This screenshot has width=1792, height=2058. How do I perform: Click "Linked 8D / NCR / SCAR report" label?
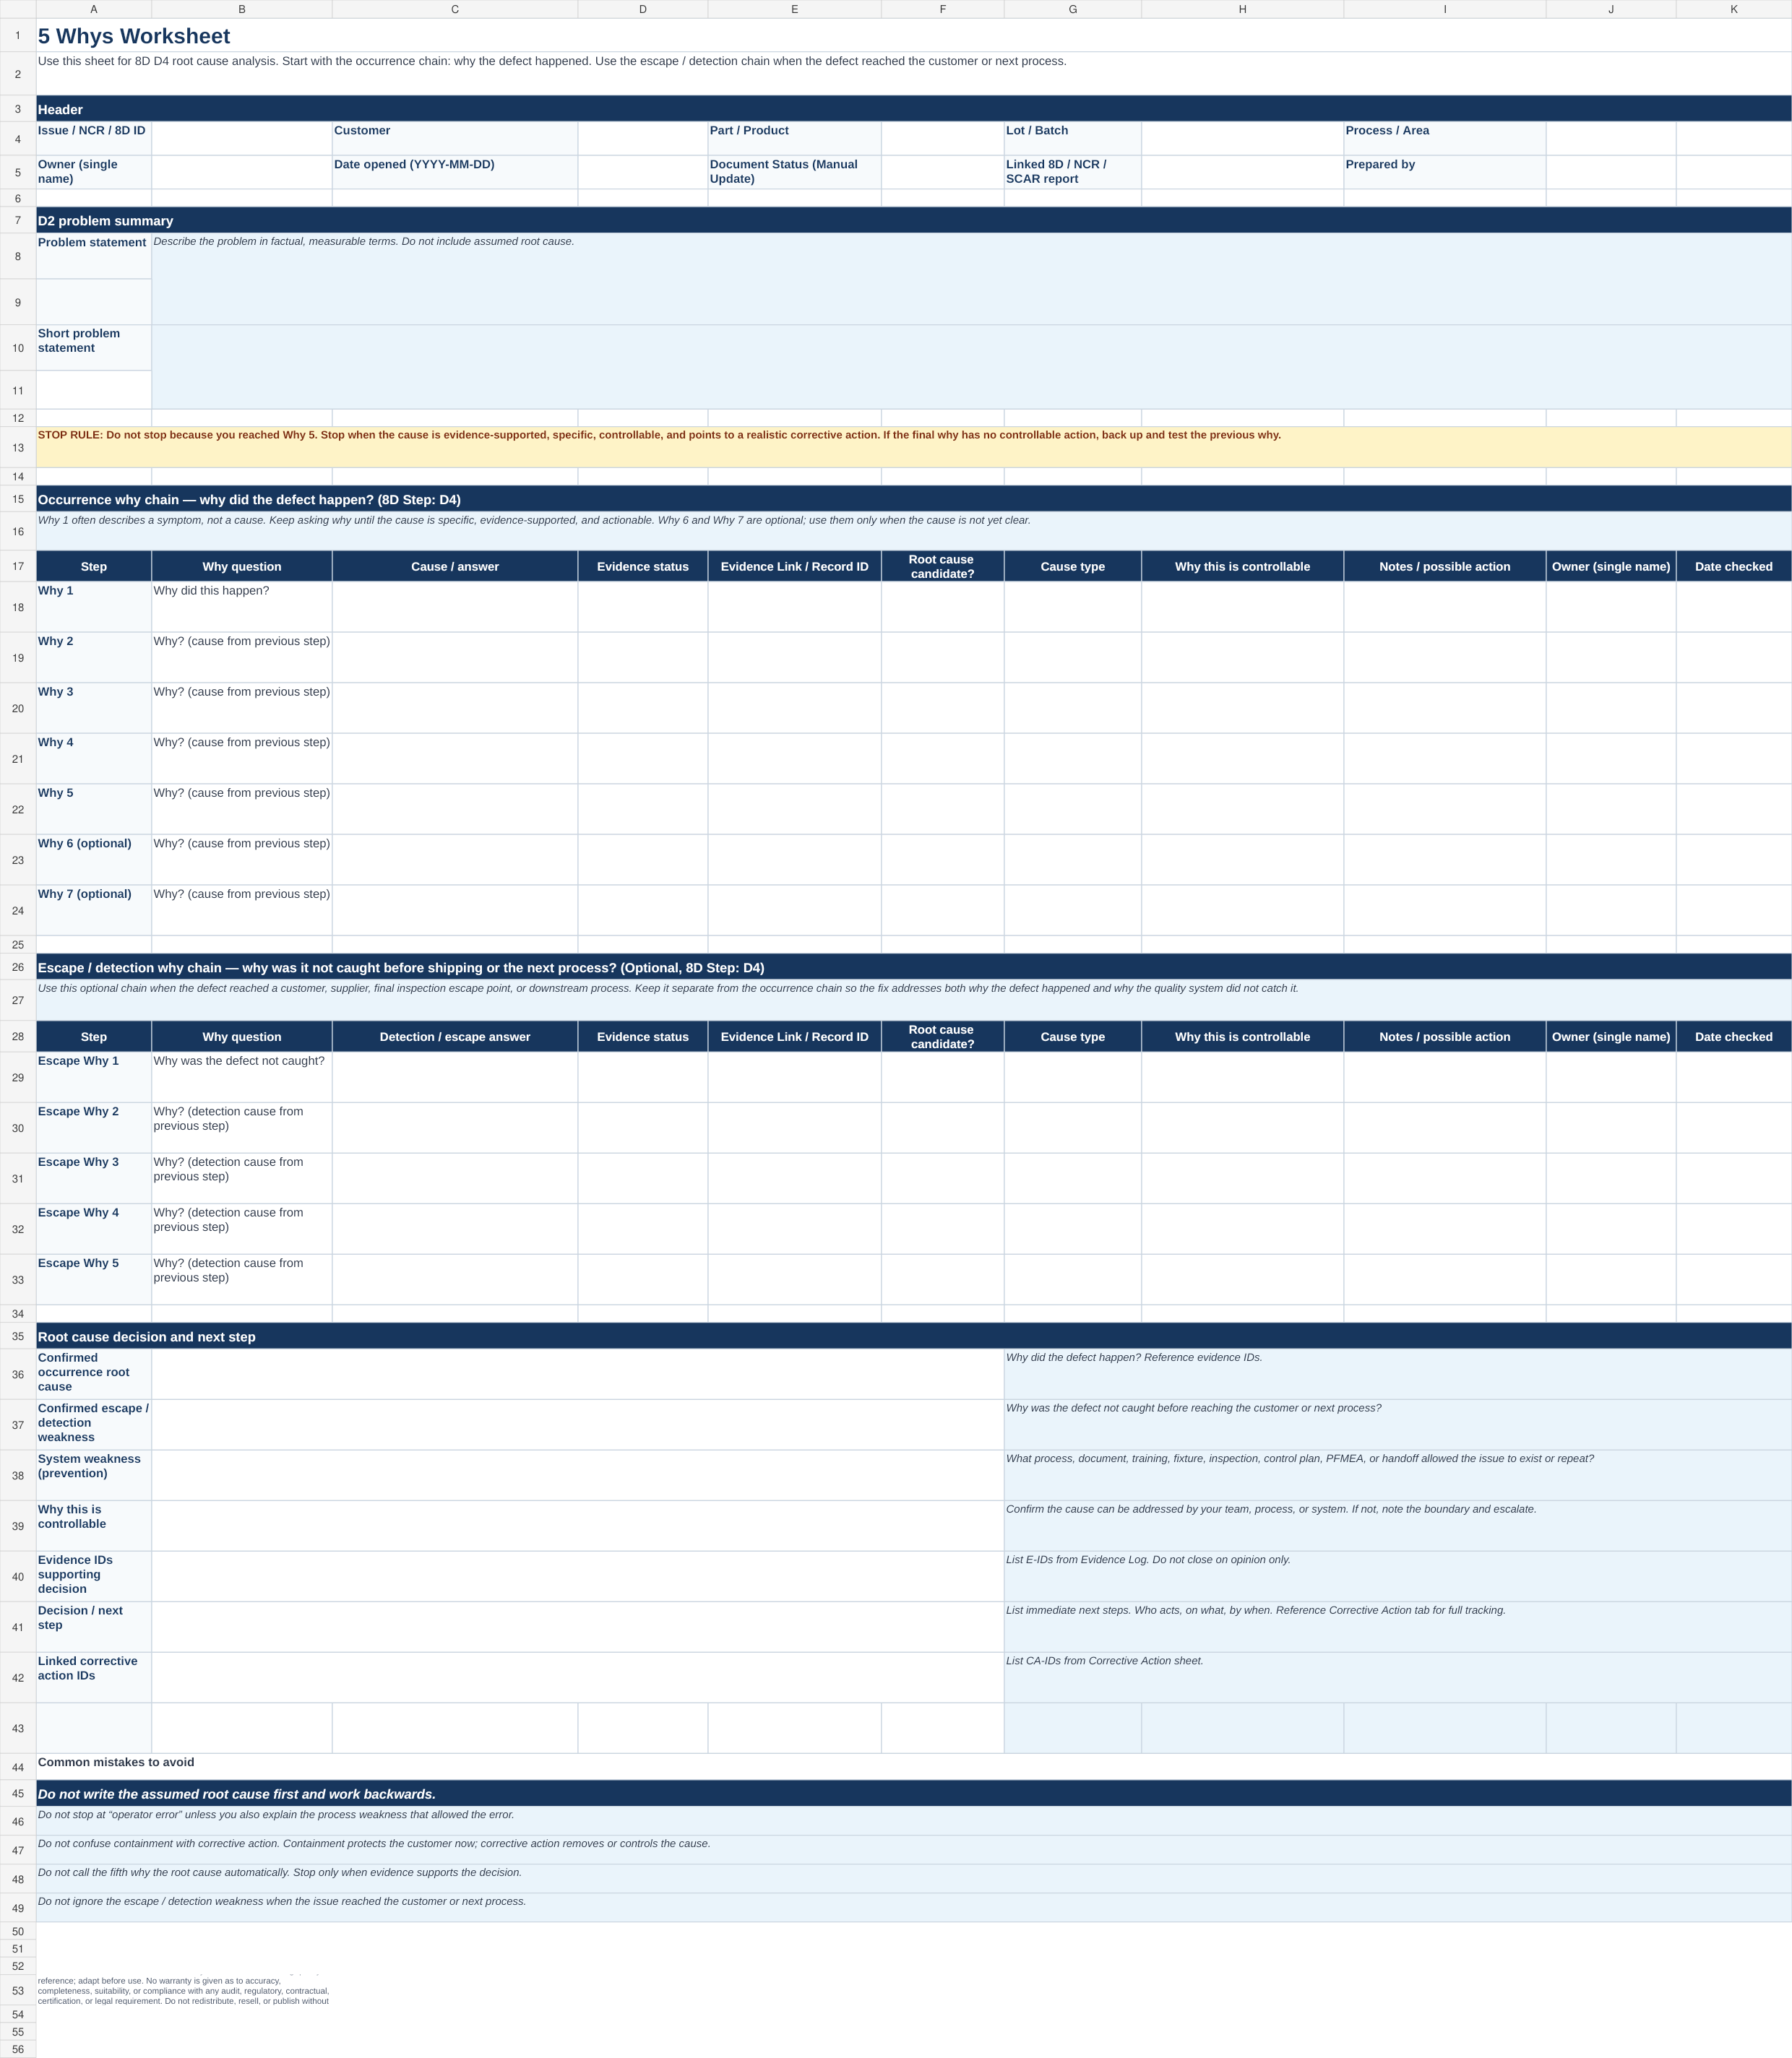pyautogui.click(x=1072, y=172)
